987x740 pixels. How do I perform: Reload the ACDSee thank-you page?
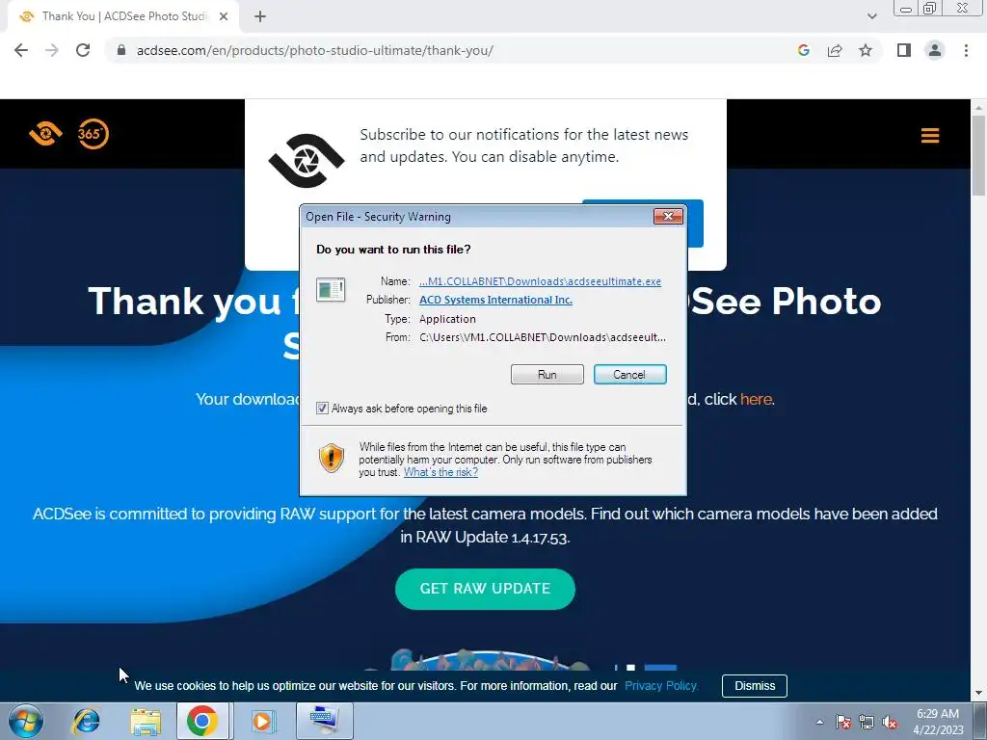[83, 50]
